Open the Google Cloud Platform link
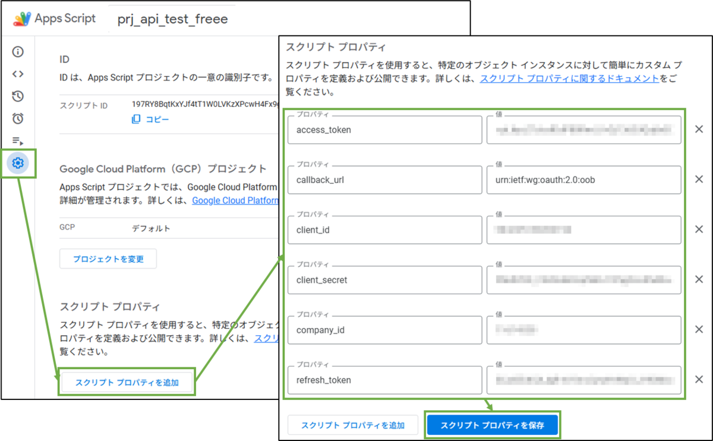This screenshot has height=441, width=713. tap(235, 201)
